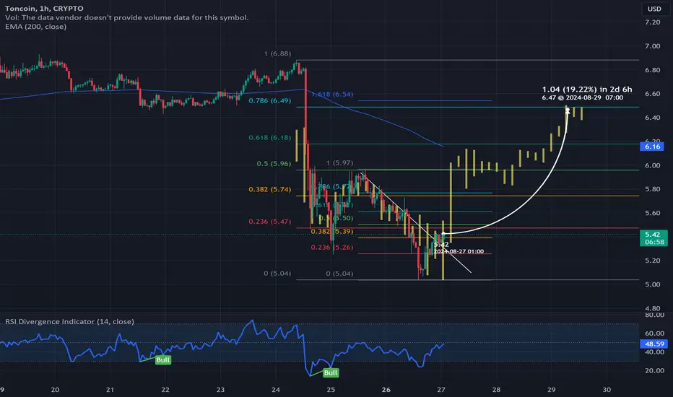Click the 60.00 mark on the RSI scale
Image resolution: width=673 pixels, height=397 pixels.
(x=654, y=333)
